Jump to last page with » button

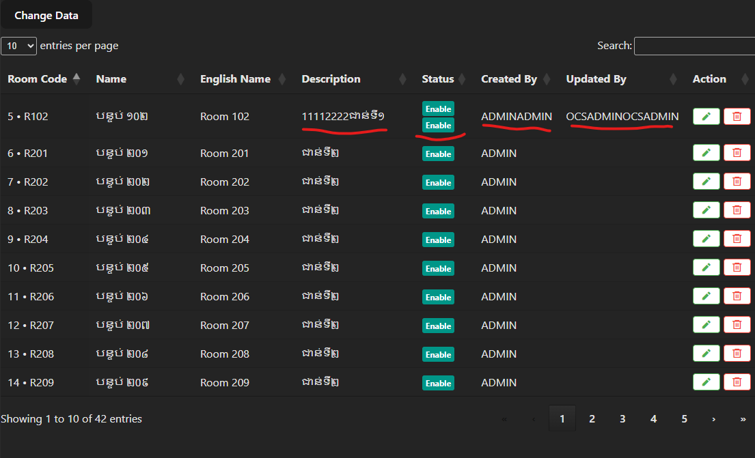743,418
